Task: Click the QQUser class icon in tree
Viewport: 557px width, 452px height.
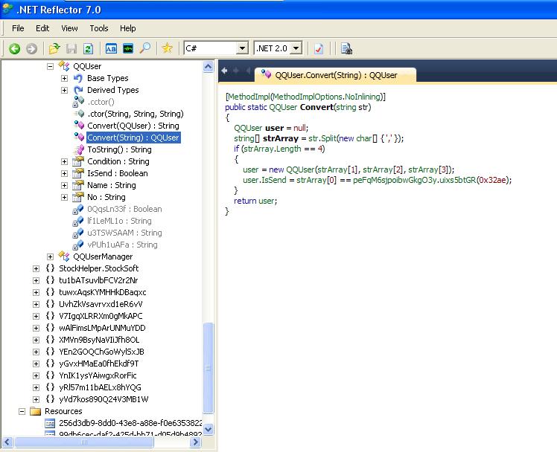Action: [64, 66]
